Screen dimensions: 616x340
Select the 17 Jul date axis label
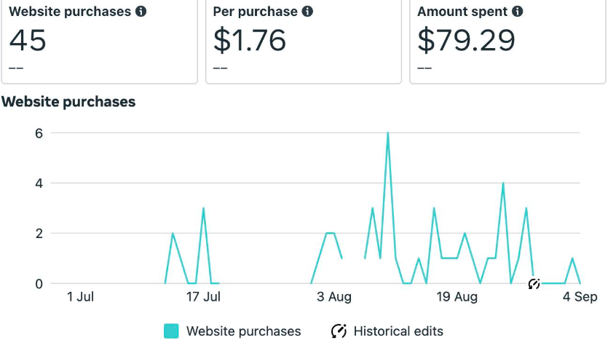click(204, 297)
